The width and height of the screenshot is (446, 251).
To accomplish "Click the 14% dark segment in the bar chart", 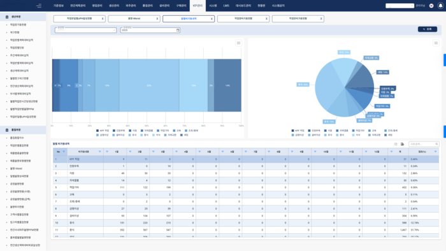I will [x=227, y=85].
